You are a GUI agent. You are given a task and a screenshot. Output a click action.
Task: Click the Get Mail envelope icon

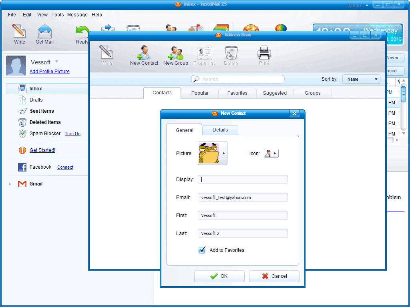coord(45,31)
